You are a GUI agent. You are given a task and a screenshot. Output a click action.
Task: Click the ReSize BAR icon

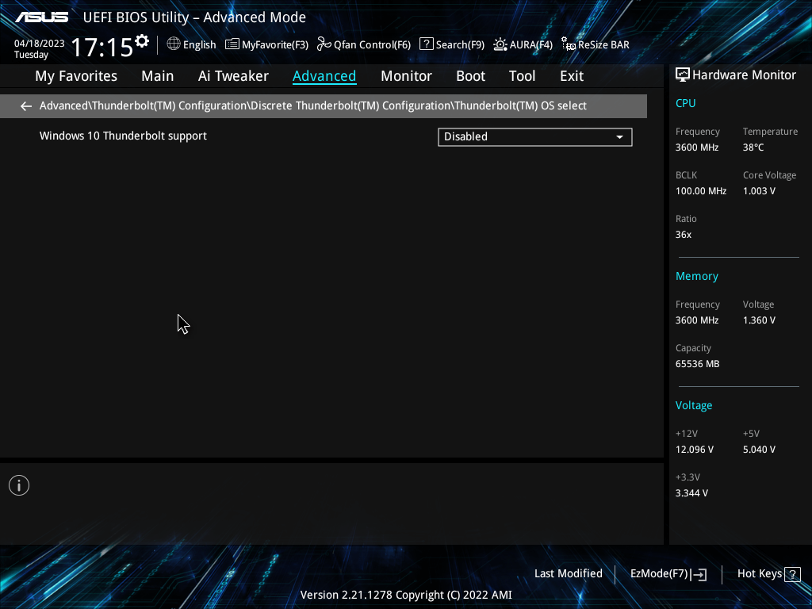coord(568,44)
